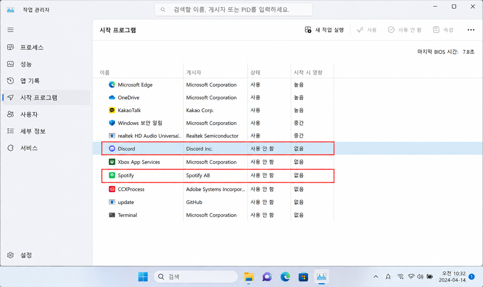483x287 pixels.
Task: Click the taskbar search box
Action: pyautogui.click(x=196, y=277)
